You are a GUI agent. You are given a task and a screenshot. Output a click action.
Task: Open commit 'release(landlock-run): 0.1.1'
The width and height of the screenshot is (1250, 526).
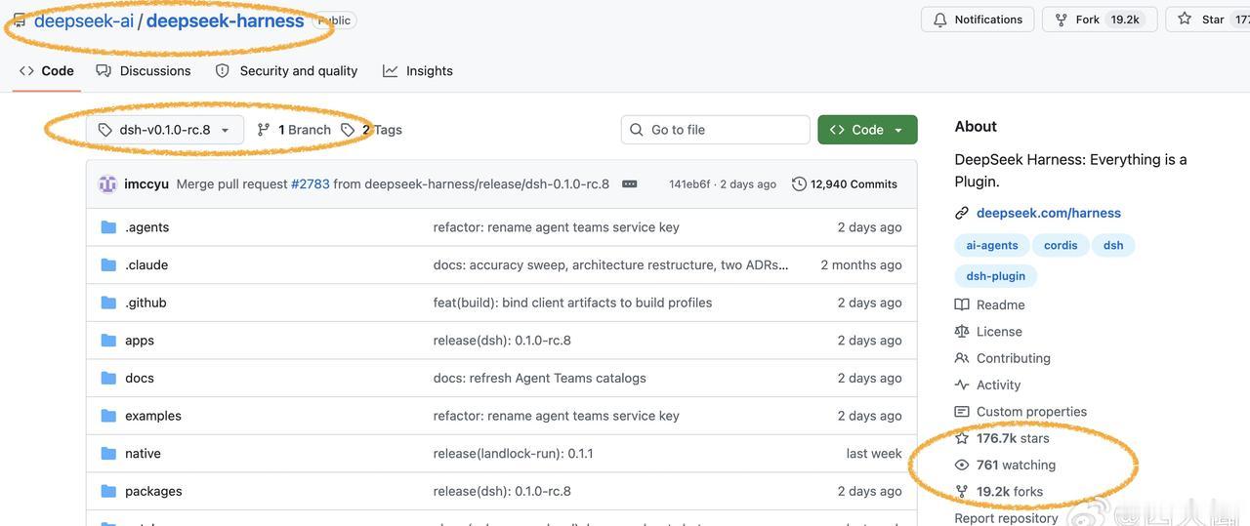coord(513,453)
